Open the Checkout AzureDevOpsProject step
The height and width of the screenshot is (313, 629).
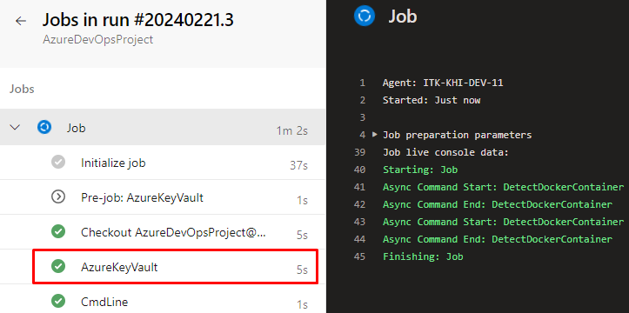click(x=163, y=231)
